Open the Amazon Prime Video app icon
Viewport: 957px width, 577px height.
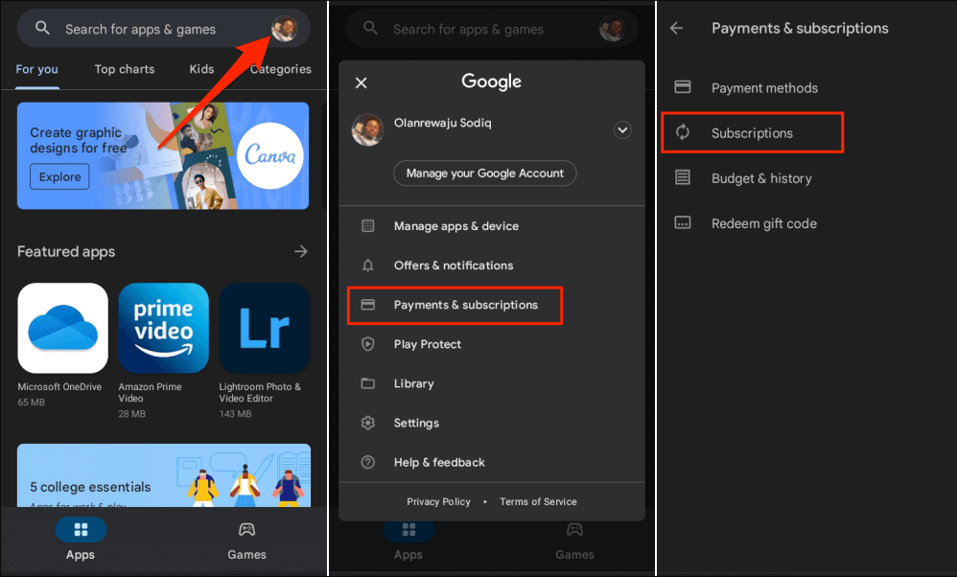(163, 328)
